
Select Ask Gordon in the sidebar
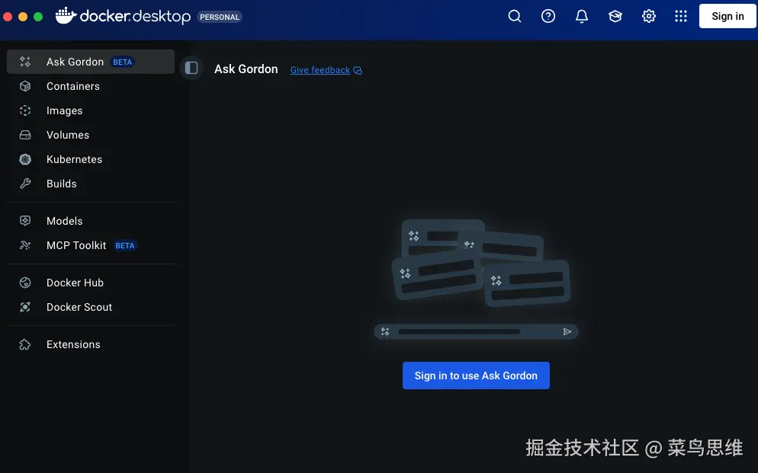(76, 62)
